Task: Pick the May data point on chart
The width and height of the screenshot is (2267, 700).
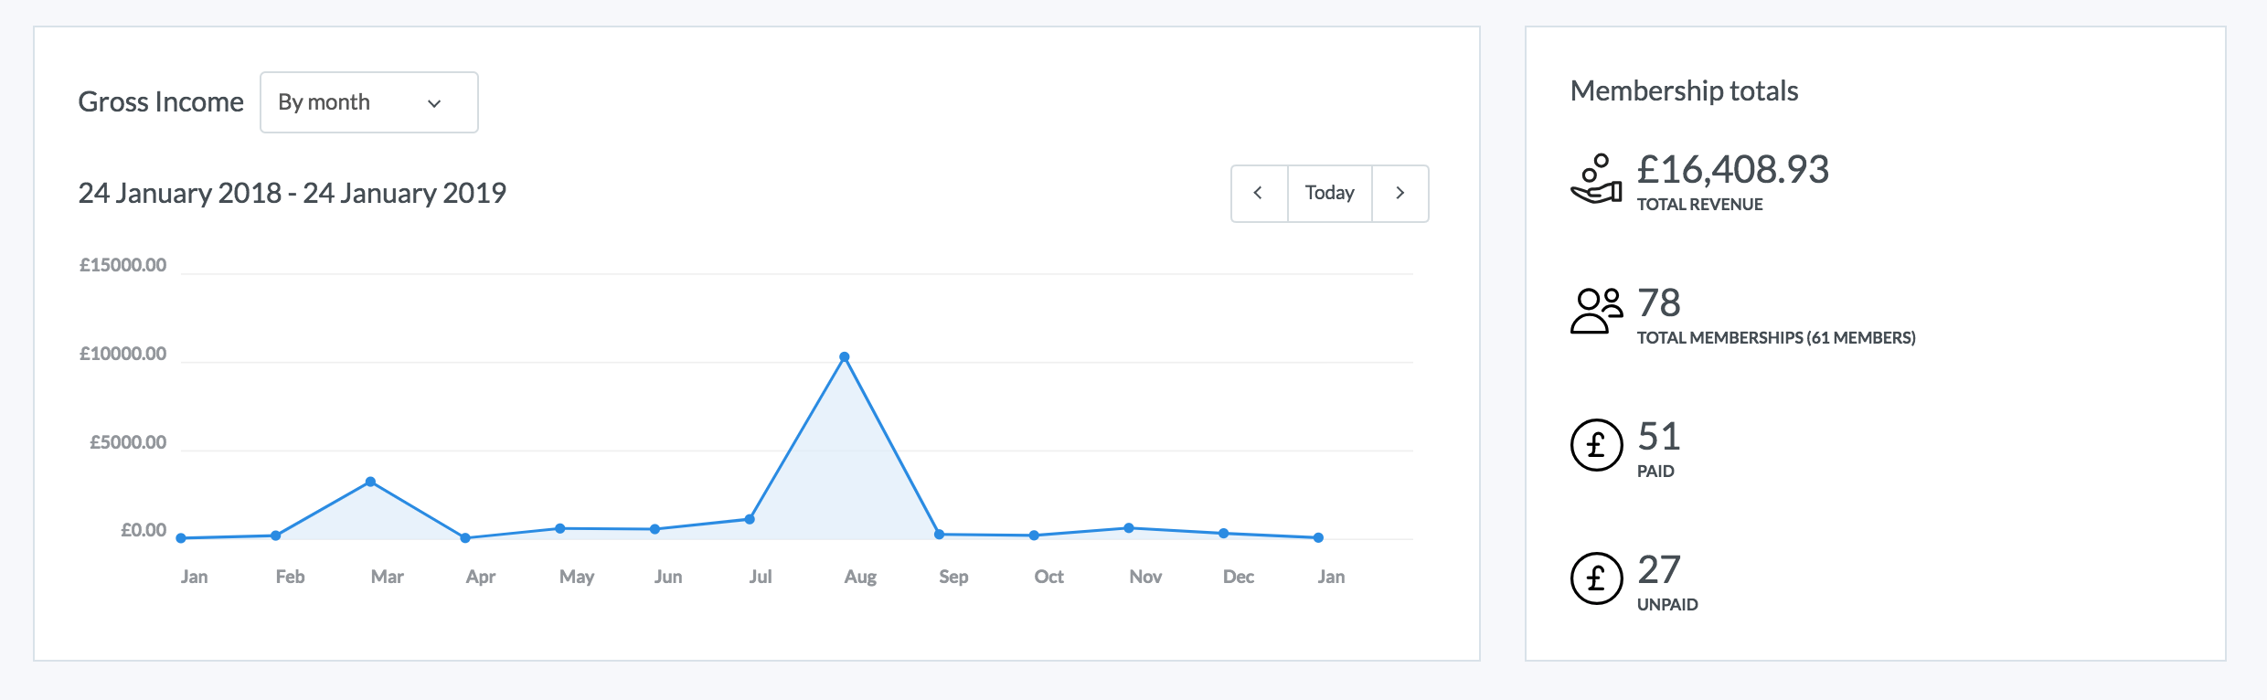Action: (x=560, y=528)
